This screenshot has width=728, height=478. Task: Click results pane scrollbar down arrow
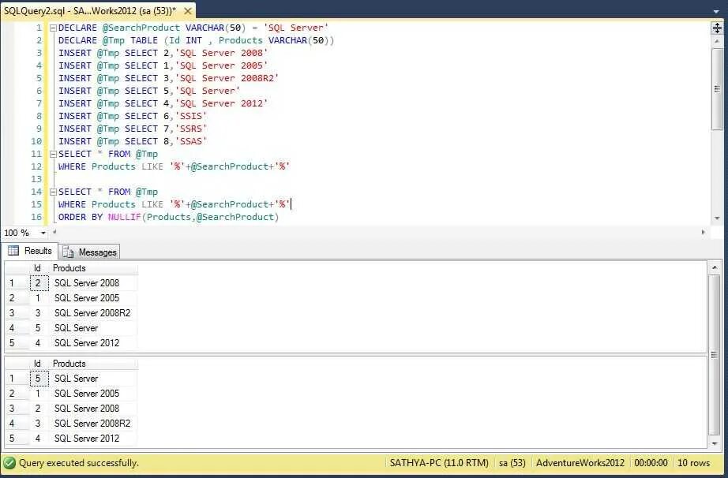[x=714, y=444]
